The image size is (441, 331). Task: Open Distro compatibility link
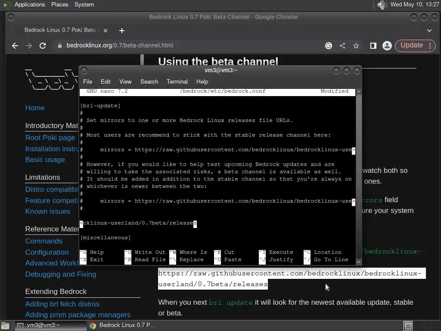click(52, 189)
